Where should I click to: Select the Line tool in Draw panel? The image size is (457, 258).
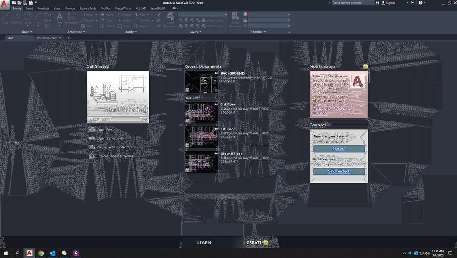pos(5,19)
